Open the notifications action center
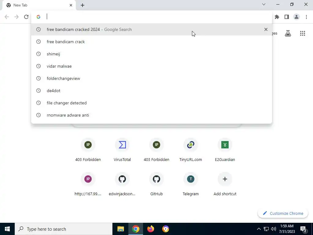This screenshot has width=313, height=235. (304, 229)
